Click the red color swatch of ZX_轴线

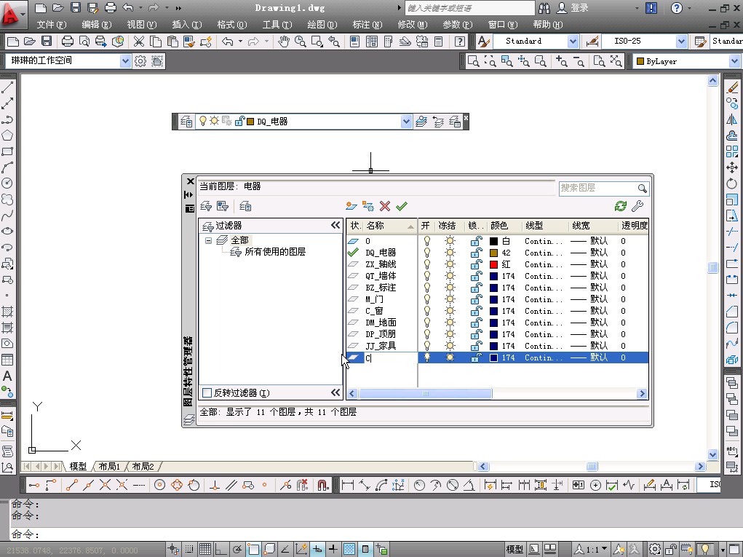pyautogui.click(x=493, y=264)
